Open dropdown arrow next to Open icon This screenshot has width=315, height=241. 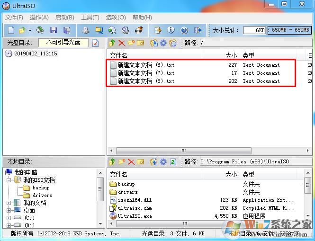[30, 30]
